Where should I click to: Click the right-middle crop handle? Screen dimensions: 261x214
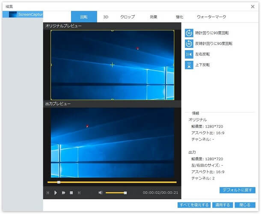(x=174, y=65)
